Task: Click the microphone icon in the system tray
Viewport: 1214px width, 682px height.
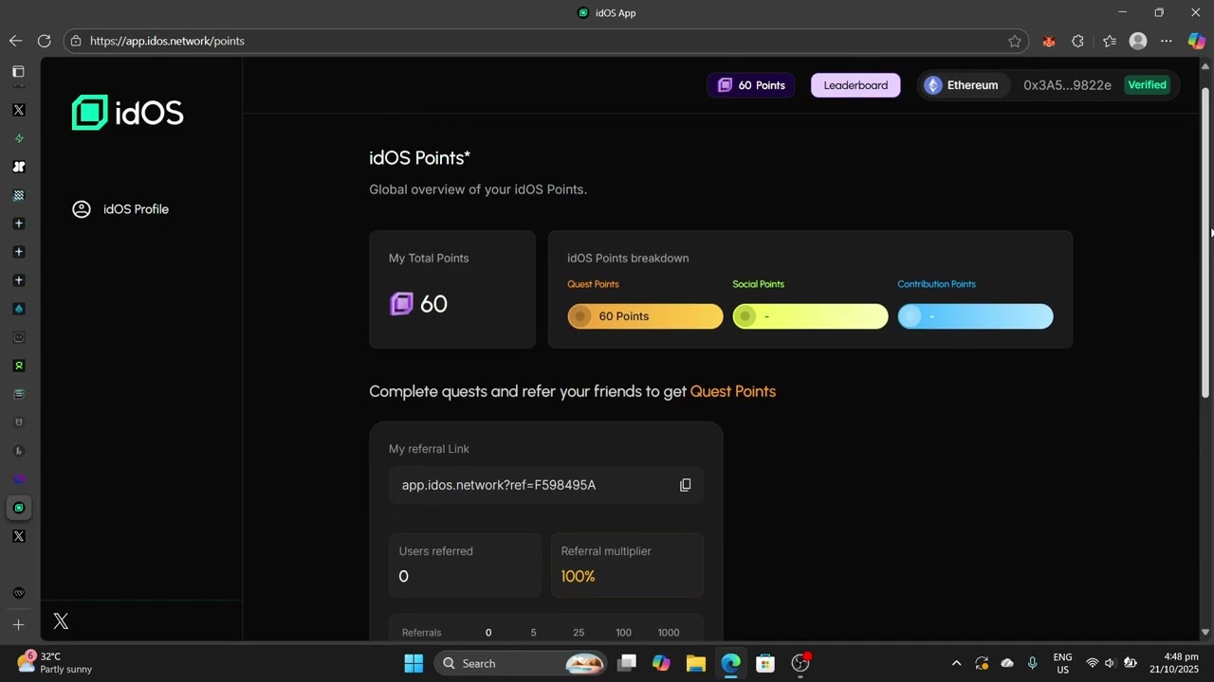Action: point(1033,663)
